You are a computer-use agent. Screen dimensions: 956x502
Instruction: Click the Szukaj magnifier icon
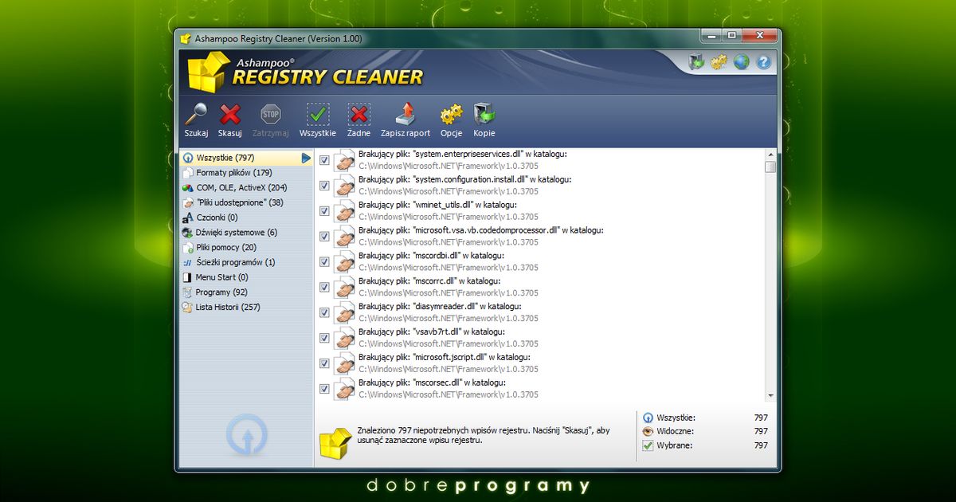tap(196, 115)
